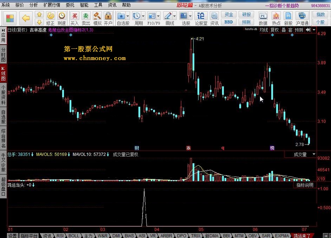Open the 综合排名 side tab
Viewport: 331px width, 238px height.
3,138
